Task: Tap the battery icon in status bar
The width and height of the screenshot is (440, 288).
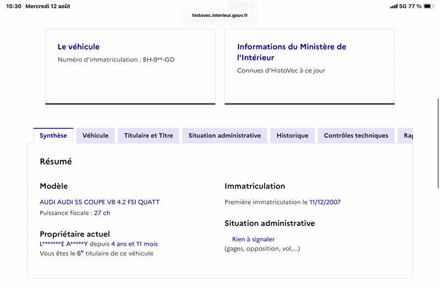Action: click(x=428, y=6)
